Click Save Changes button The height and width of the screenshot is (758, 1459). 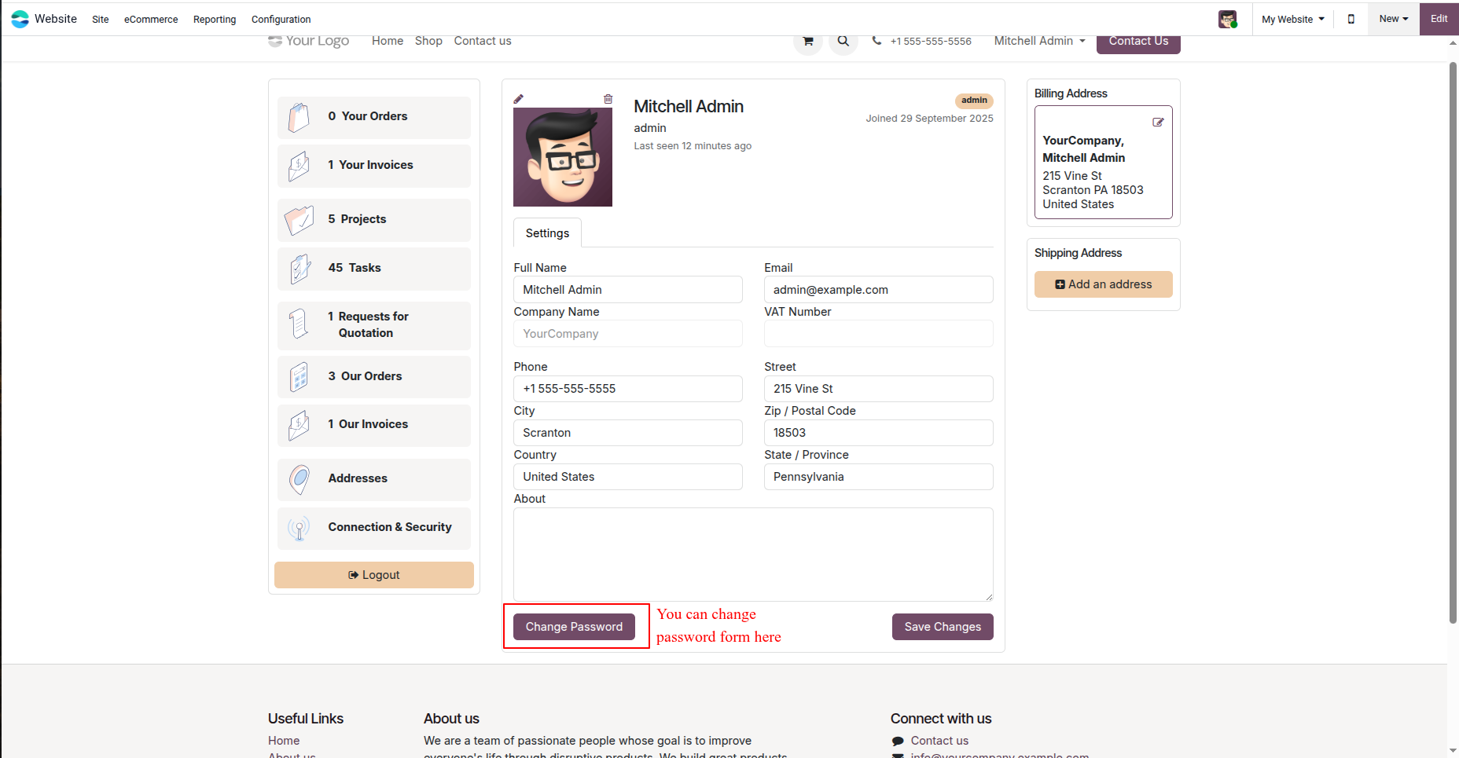943,627
